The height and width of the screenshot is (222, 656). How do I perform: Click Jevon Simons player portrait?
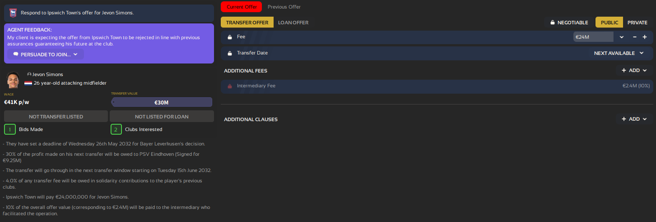pos(13,80)
